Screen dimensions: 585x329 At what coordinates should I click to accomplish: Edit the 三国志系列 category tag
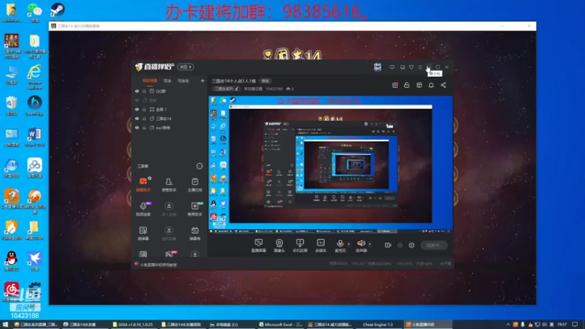pos(226,88)
